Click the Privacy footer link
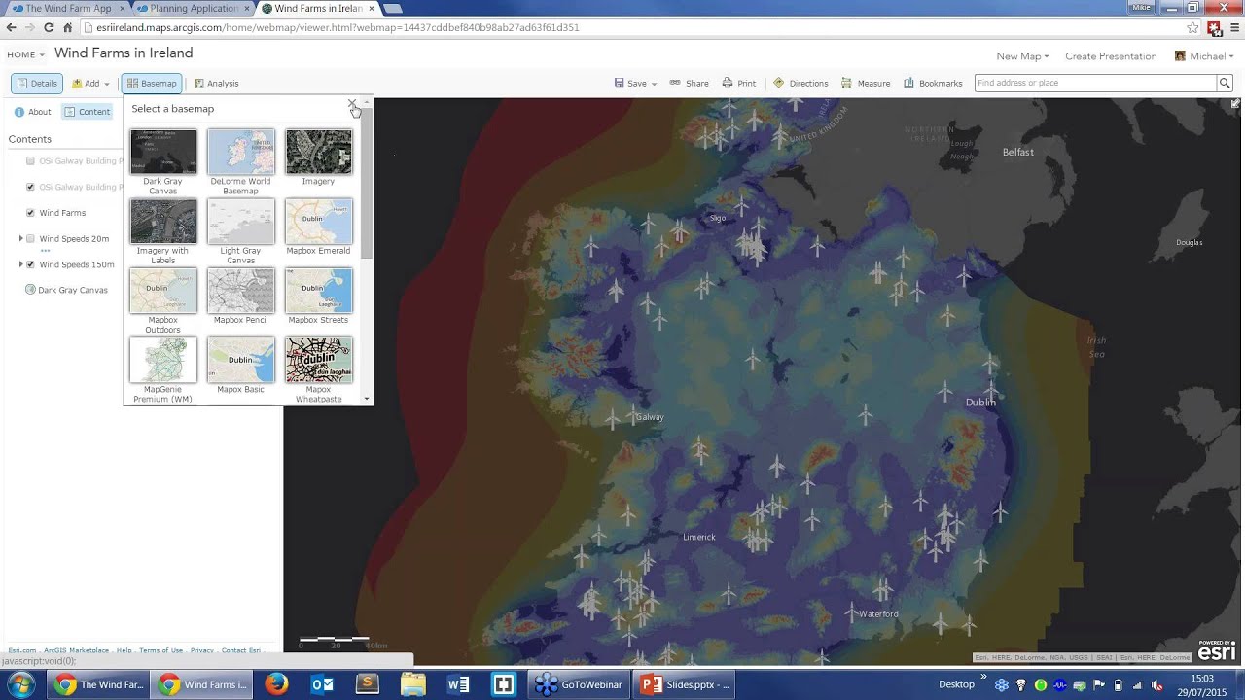The width and height of the screenshot is (1245, 700). coord(201,650)
